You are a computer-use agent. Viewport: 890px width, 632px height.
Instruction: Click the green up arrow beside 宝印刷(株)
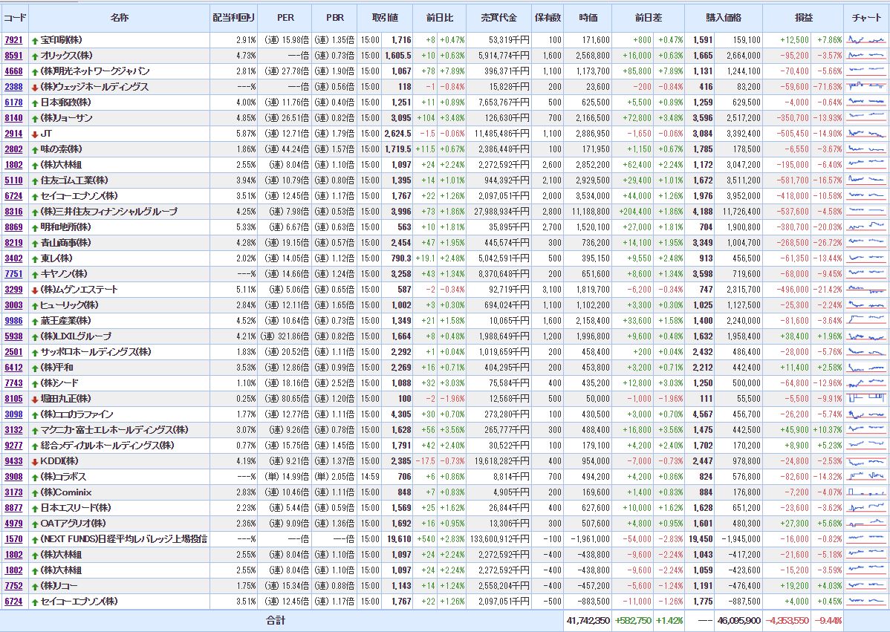click(35, 40)
